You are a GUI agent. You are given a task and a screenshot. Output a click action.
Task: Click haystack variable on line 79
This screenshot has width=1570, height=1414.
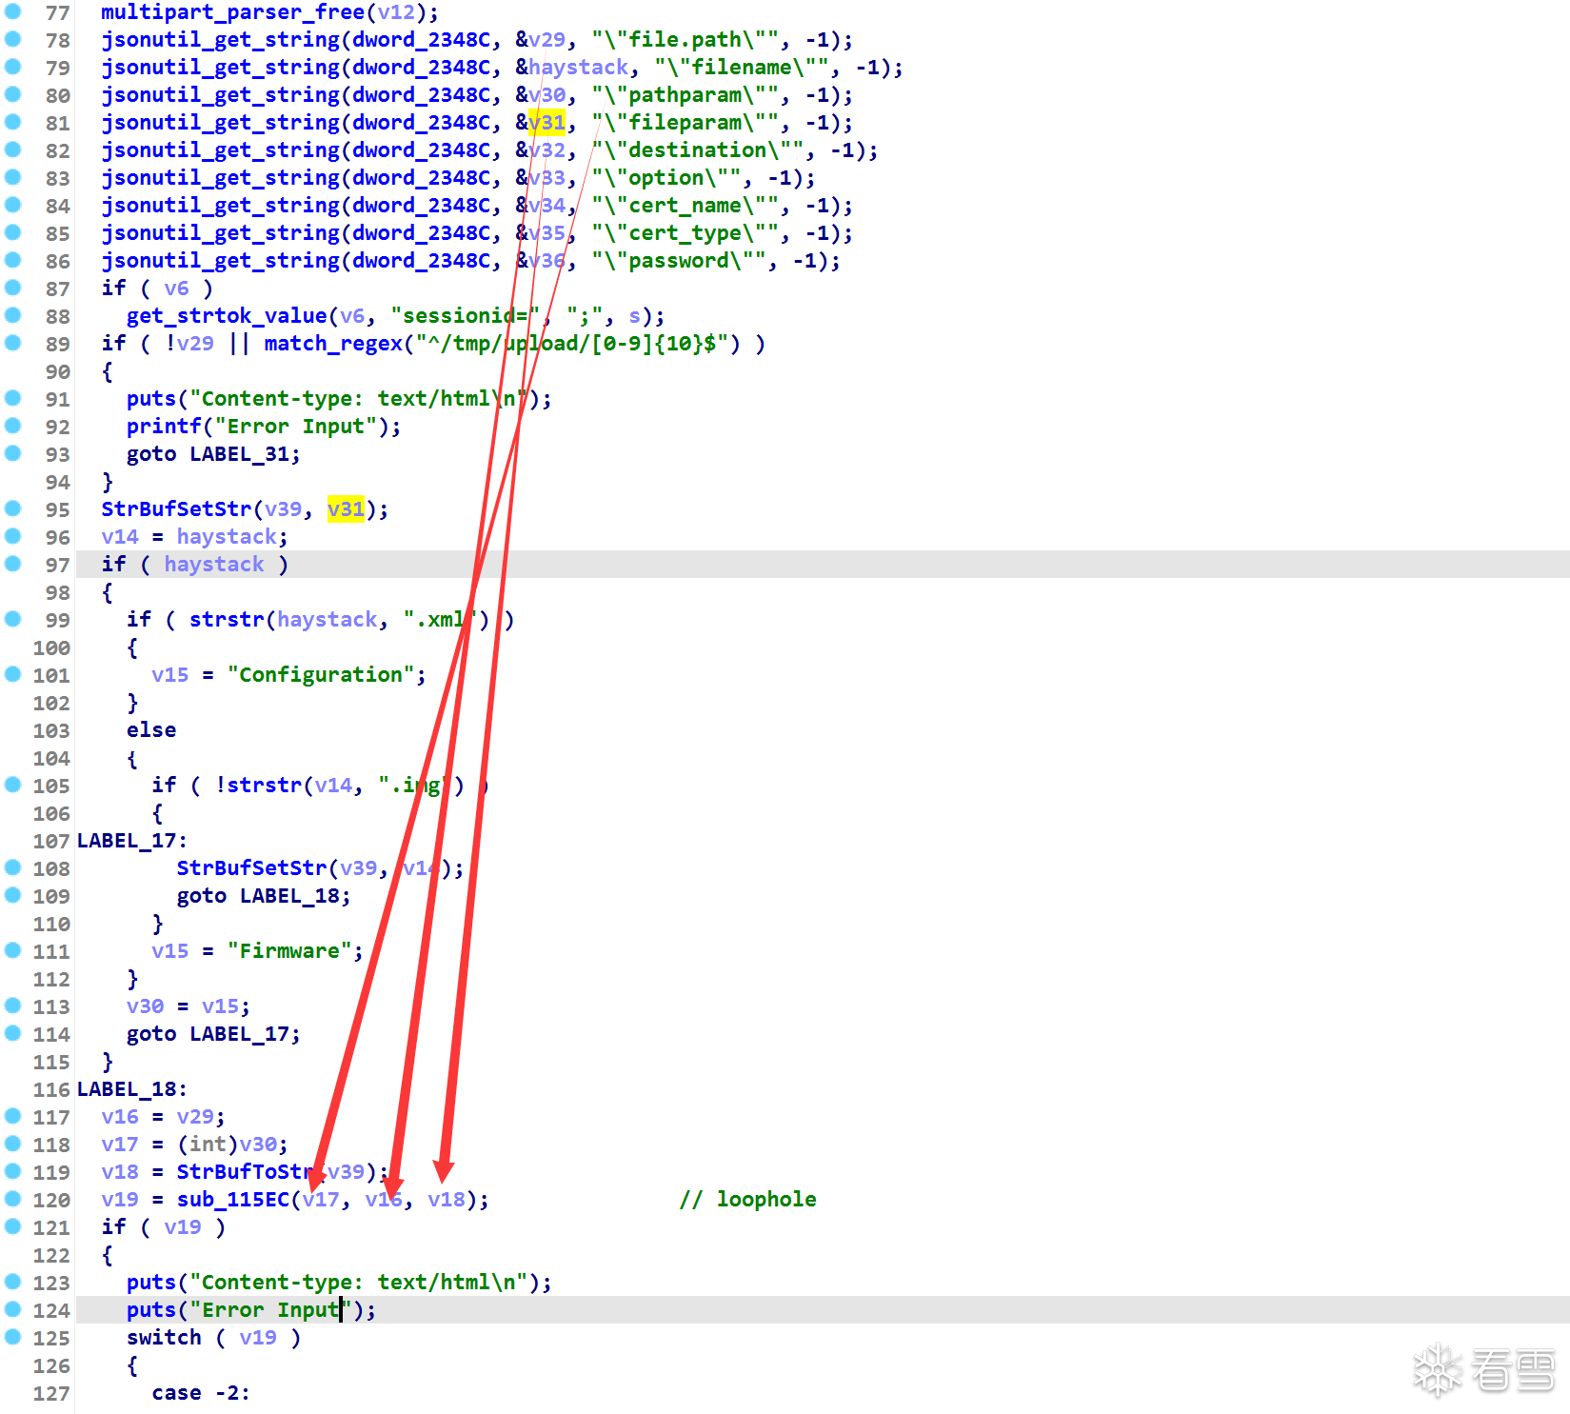579,68
